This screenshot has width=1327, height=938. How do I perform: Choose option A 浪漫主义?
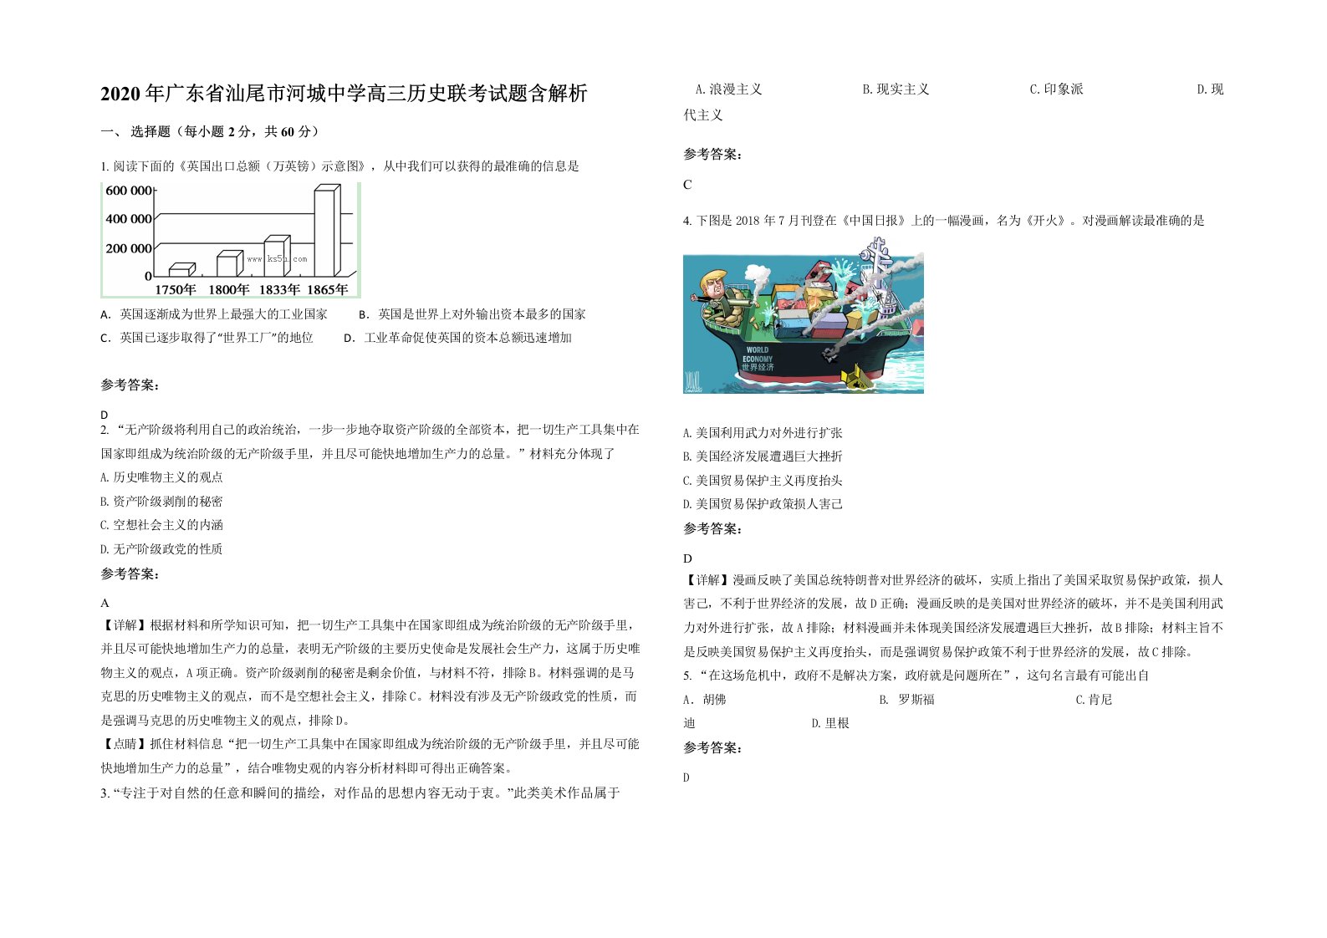point(729,89)
